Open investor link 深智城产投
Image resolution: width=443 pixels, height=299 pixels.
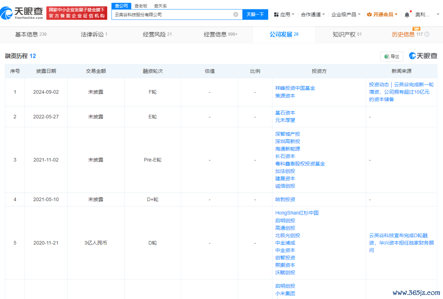pyautogui.click(x=288, y=134)
